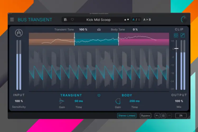Click the left band split handle
The image size is (198, 132).
[x=74, y=39]
